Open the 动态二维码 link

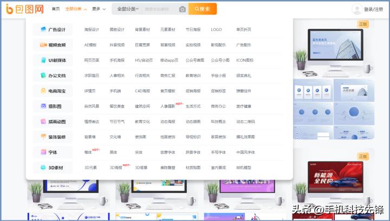[x=245, y=122]
